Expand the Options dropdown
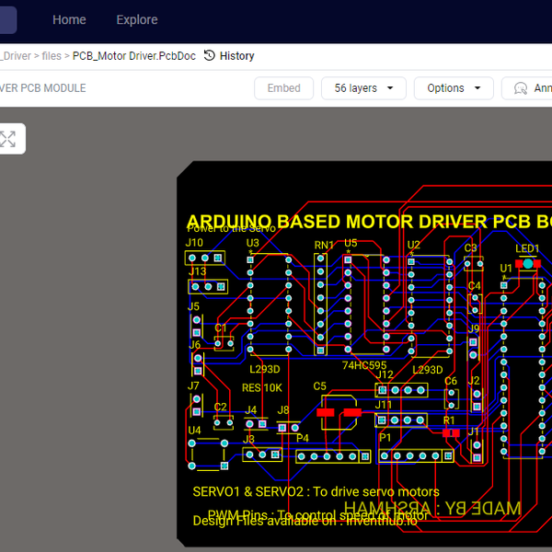The width and height of the screenshot is (552, 552). click(454, 88)
